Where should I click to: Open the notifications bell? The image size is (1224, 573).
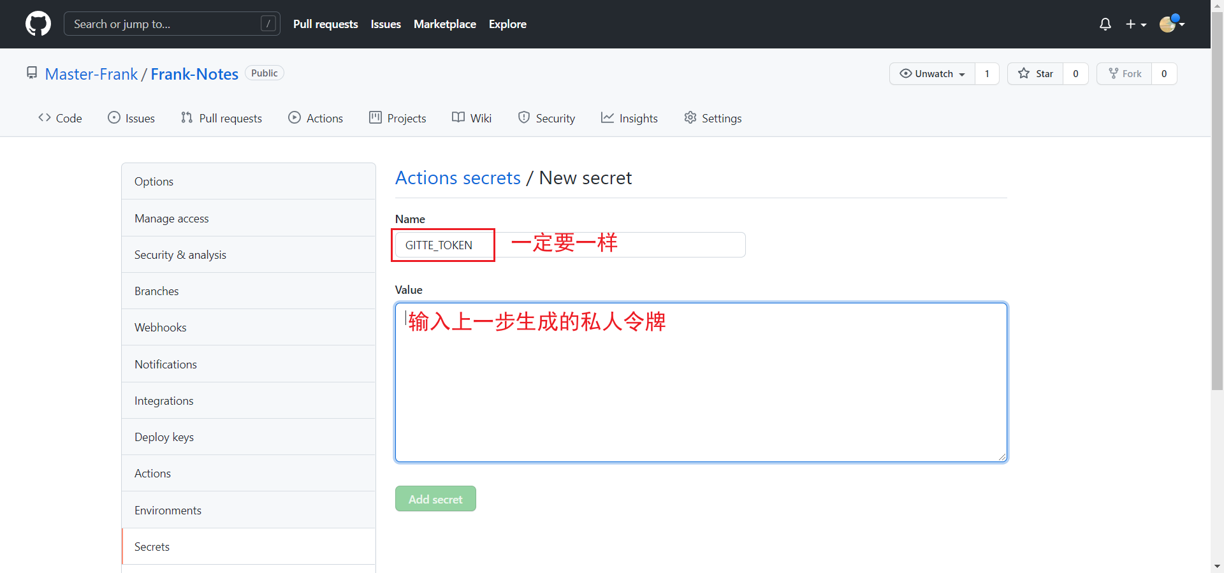coord(1105,24)
